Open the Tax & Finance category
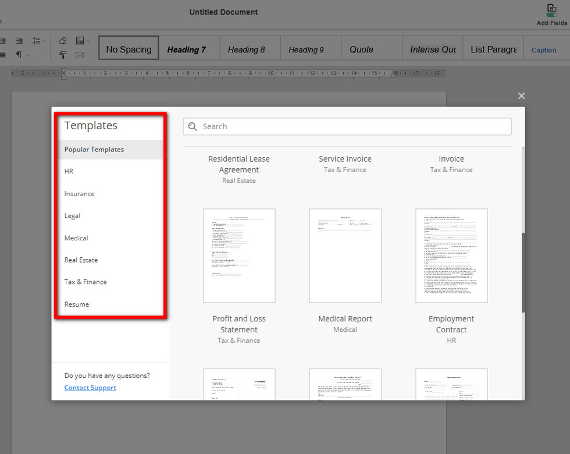Screen dimensions: 570x454 pos(85,282)
